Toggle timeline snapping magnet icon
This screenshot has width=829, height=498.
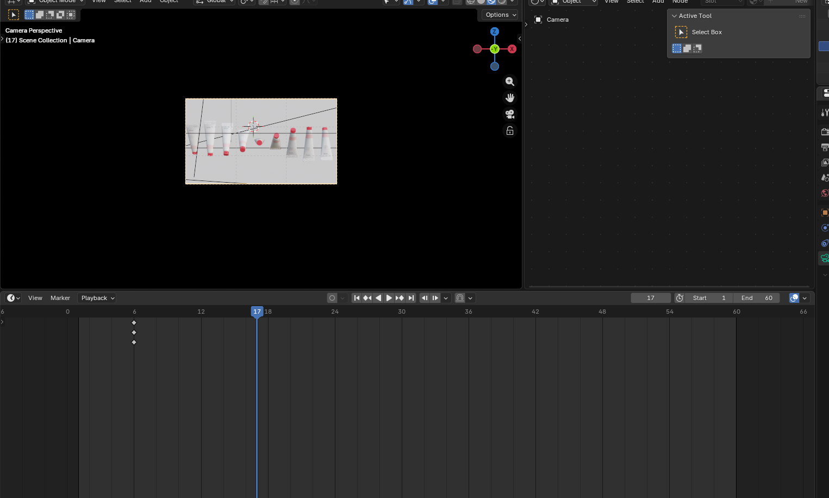pyautogui.click(x=460, y=298)
